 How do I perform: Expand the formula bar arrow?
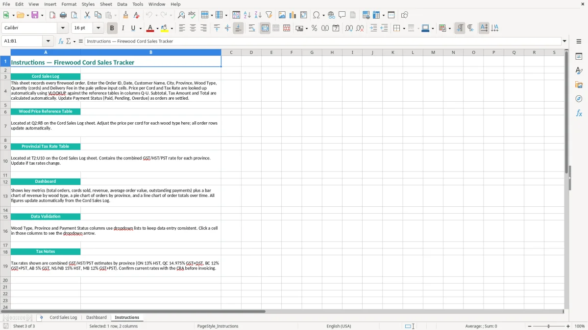564,41
